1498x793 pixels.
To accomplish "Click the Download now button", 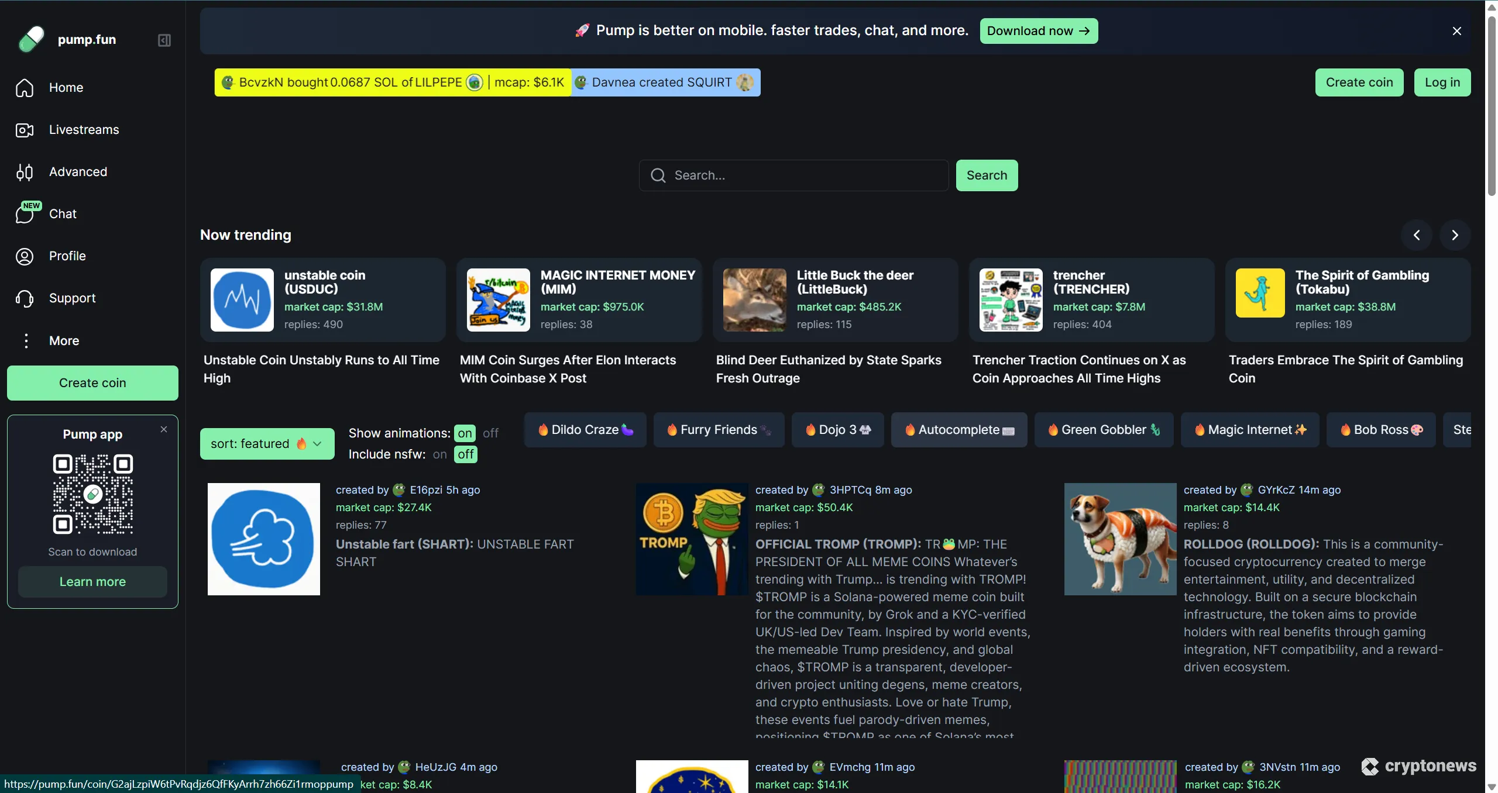I will click(1039, 31).
